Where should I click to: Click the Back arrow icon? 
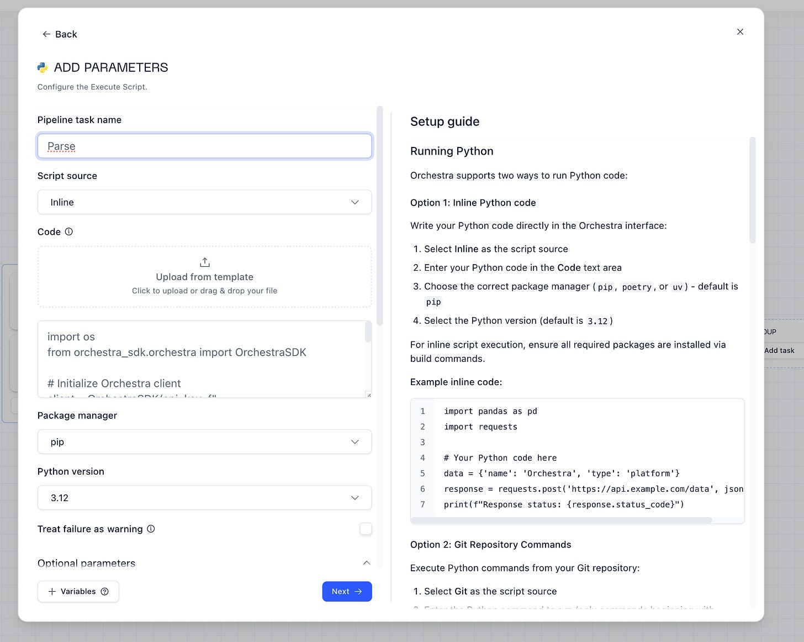tap(46, 34)
